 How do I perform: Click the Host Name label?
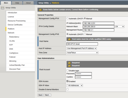pos(44,41)
